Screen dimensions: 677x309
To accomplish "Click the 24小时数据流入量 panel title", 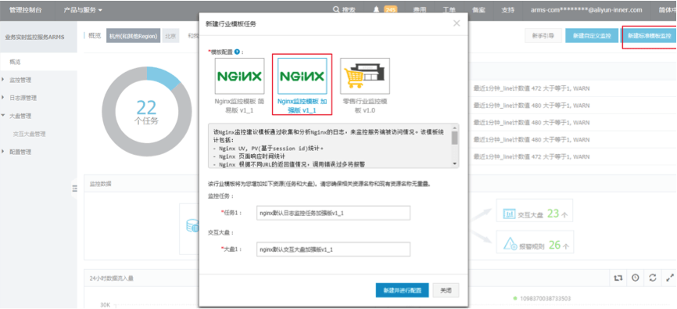I will (111, 278).
